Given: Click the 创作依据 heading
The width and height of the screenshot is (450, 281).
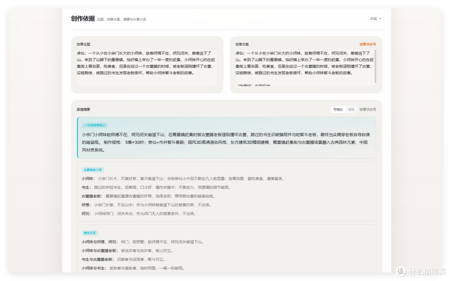Looking at the screenshot, I should [x=83, y=19].
